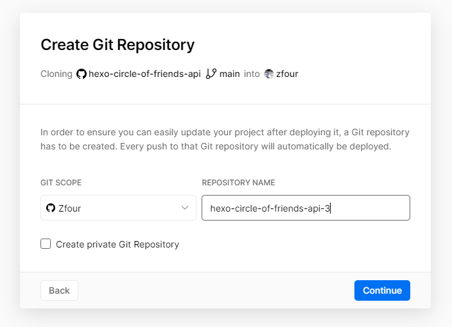Go Back to the previous step
The width and height of the screenshot is (452, 327).
pyautogui.click(x=59, y=290)
